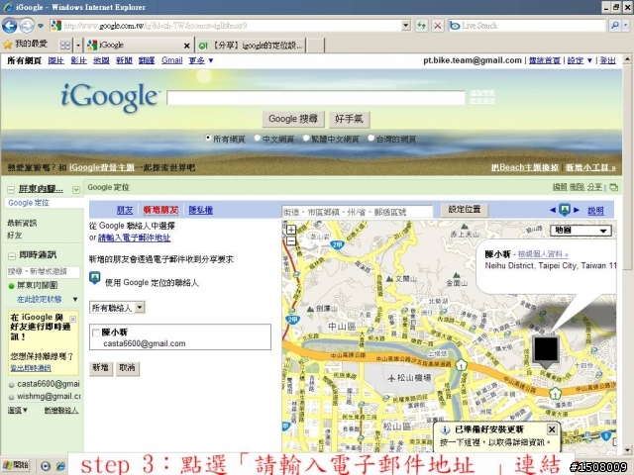Image resolution: width=634 pixels, height=475 pixels.
Task: Click the Refresh page icon
Action: pos(421,26)
